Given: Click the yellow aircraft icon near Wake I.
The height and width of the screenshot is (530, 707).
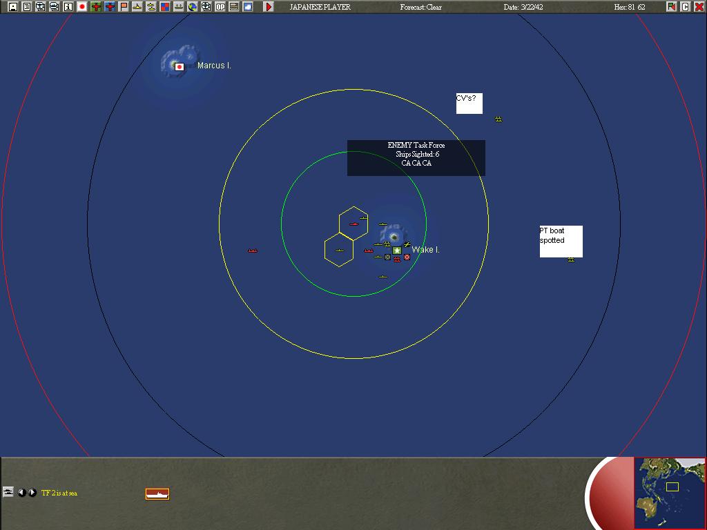Looking at the screenshot, I should point(407,244).
